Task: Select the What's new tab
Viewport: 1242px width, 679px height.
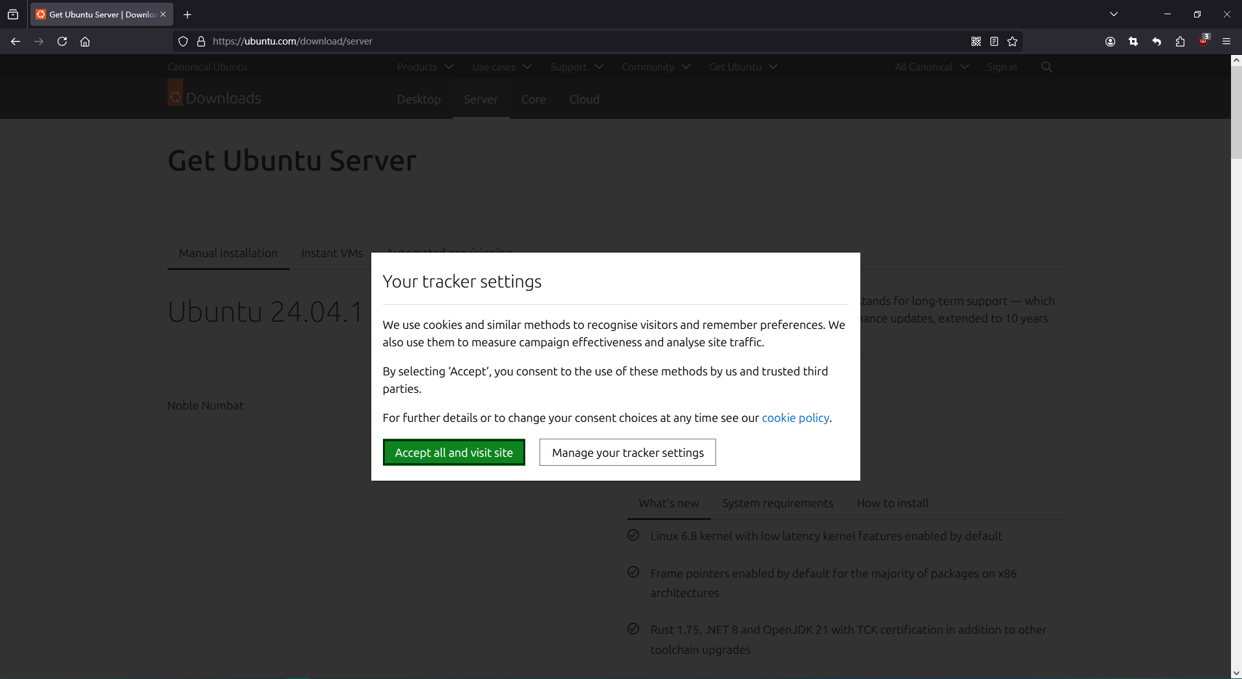Action: pyautogui.click(x=669, y=503)
